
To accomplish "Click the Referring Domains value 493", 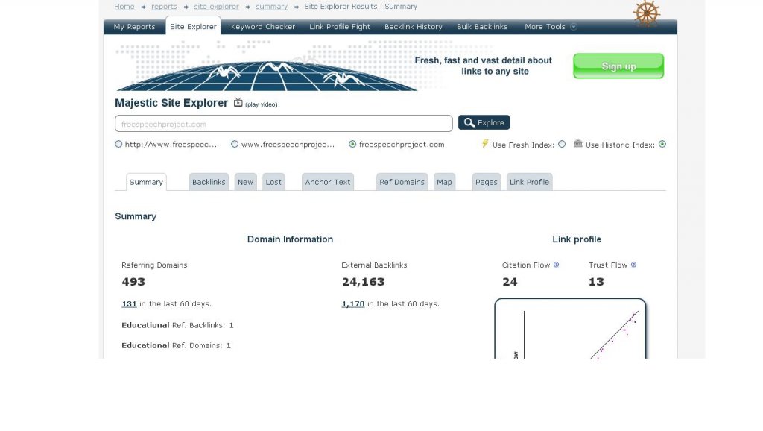I will pyautogui.click(x=133, y=282).
